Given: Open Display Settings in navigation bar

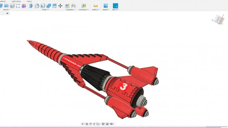Looking at the screenshot, I should tap(103, 124).
